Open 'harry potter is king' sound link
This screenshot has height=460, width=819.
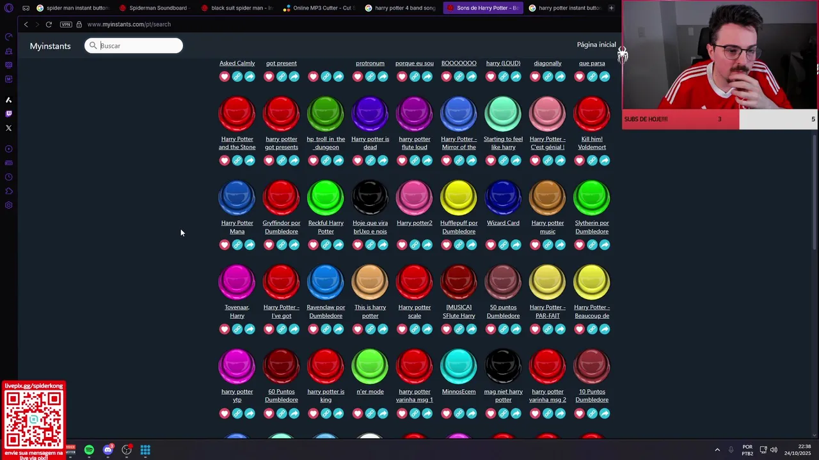pyautogui.click(x=326, y=395)
